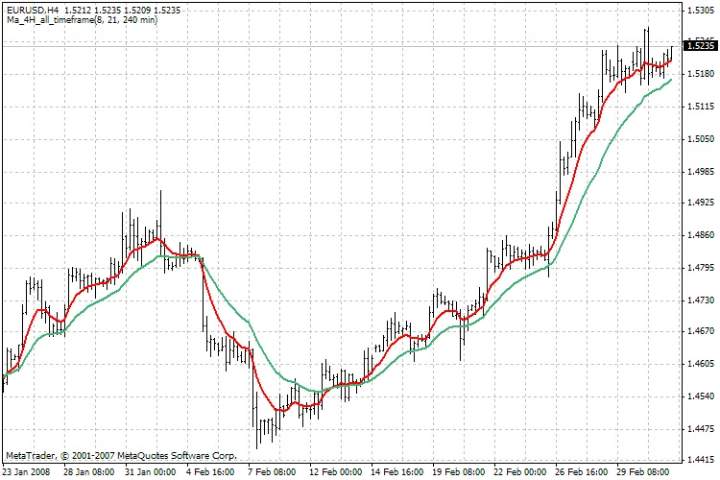This screenshot has width=720, height=480.
Task: Select the 26 Feb 16:00 time marker
Action: click(582, 472)
